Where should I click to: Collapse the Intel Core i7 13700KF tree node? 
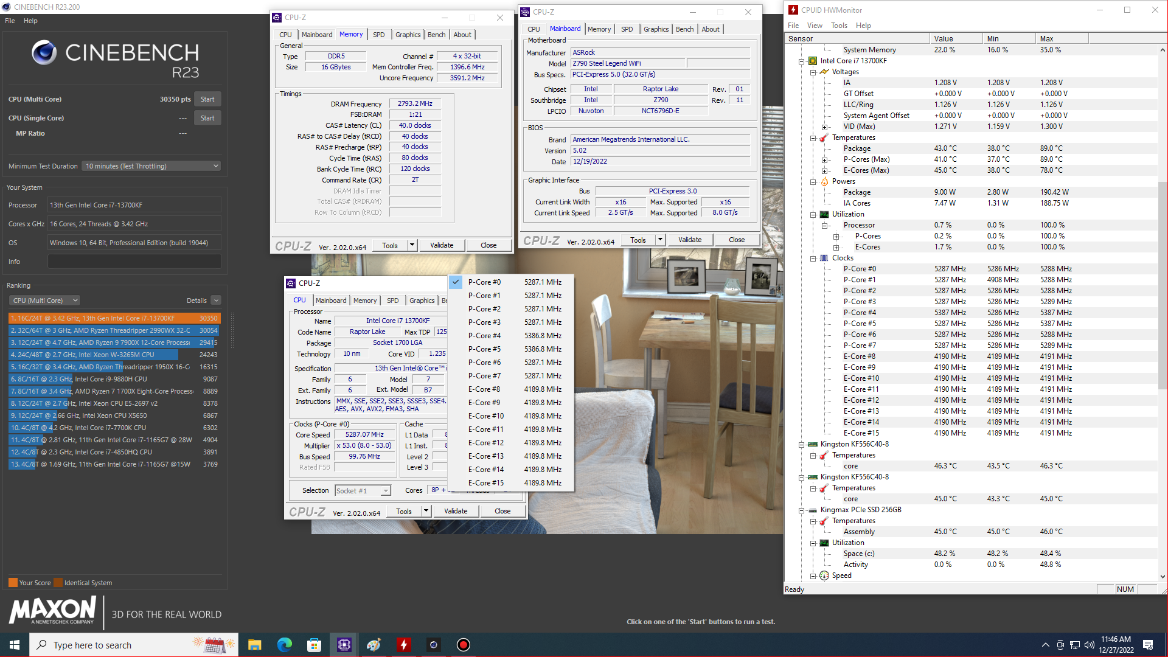802,61
